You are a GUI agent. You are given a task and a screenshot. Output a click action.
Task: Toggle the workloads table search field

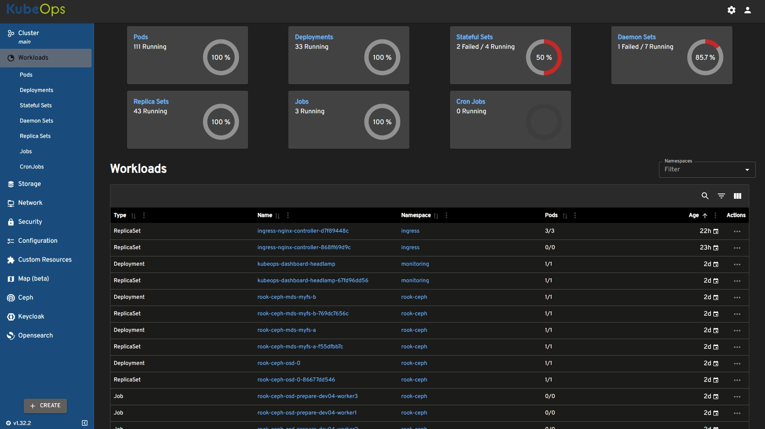coord(705,196)
